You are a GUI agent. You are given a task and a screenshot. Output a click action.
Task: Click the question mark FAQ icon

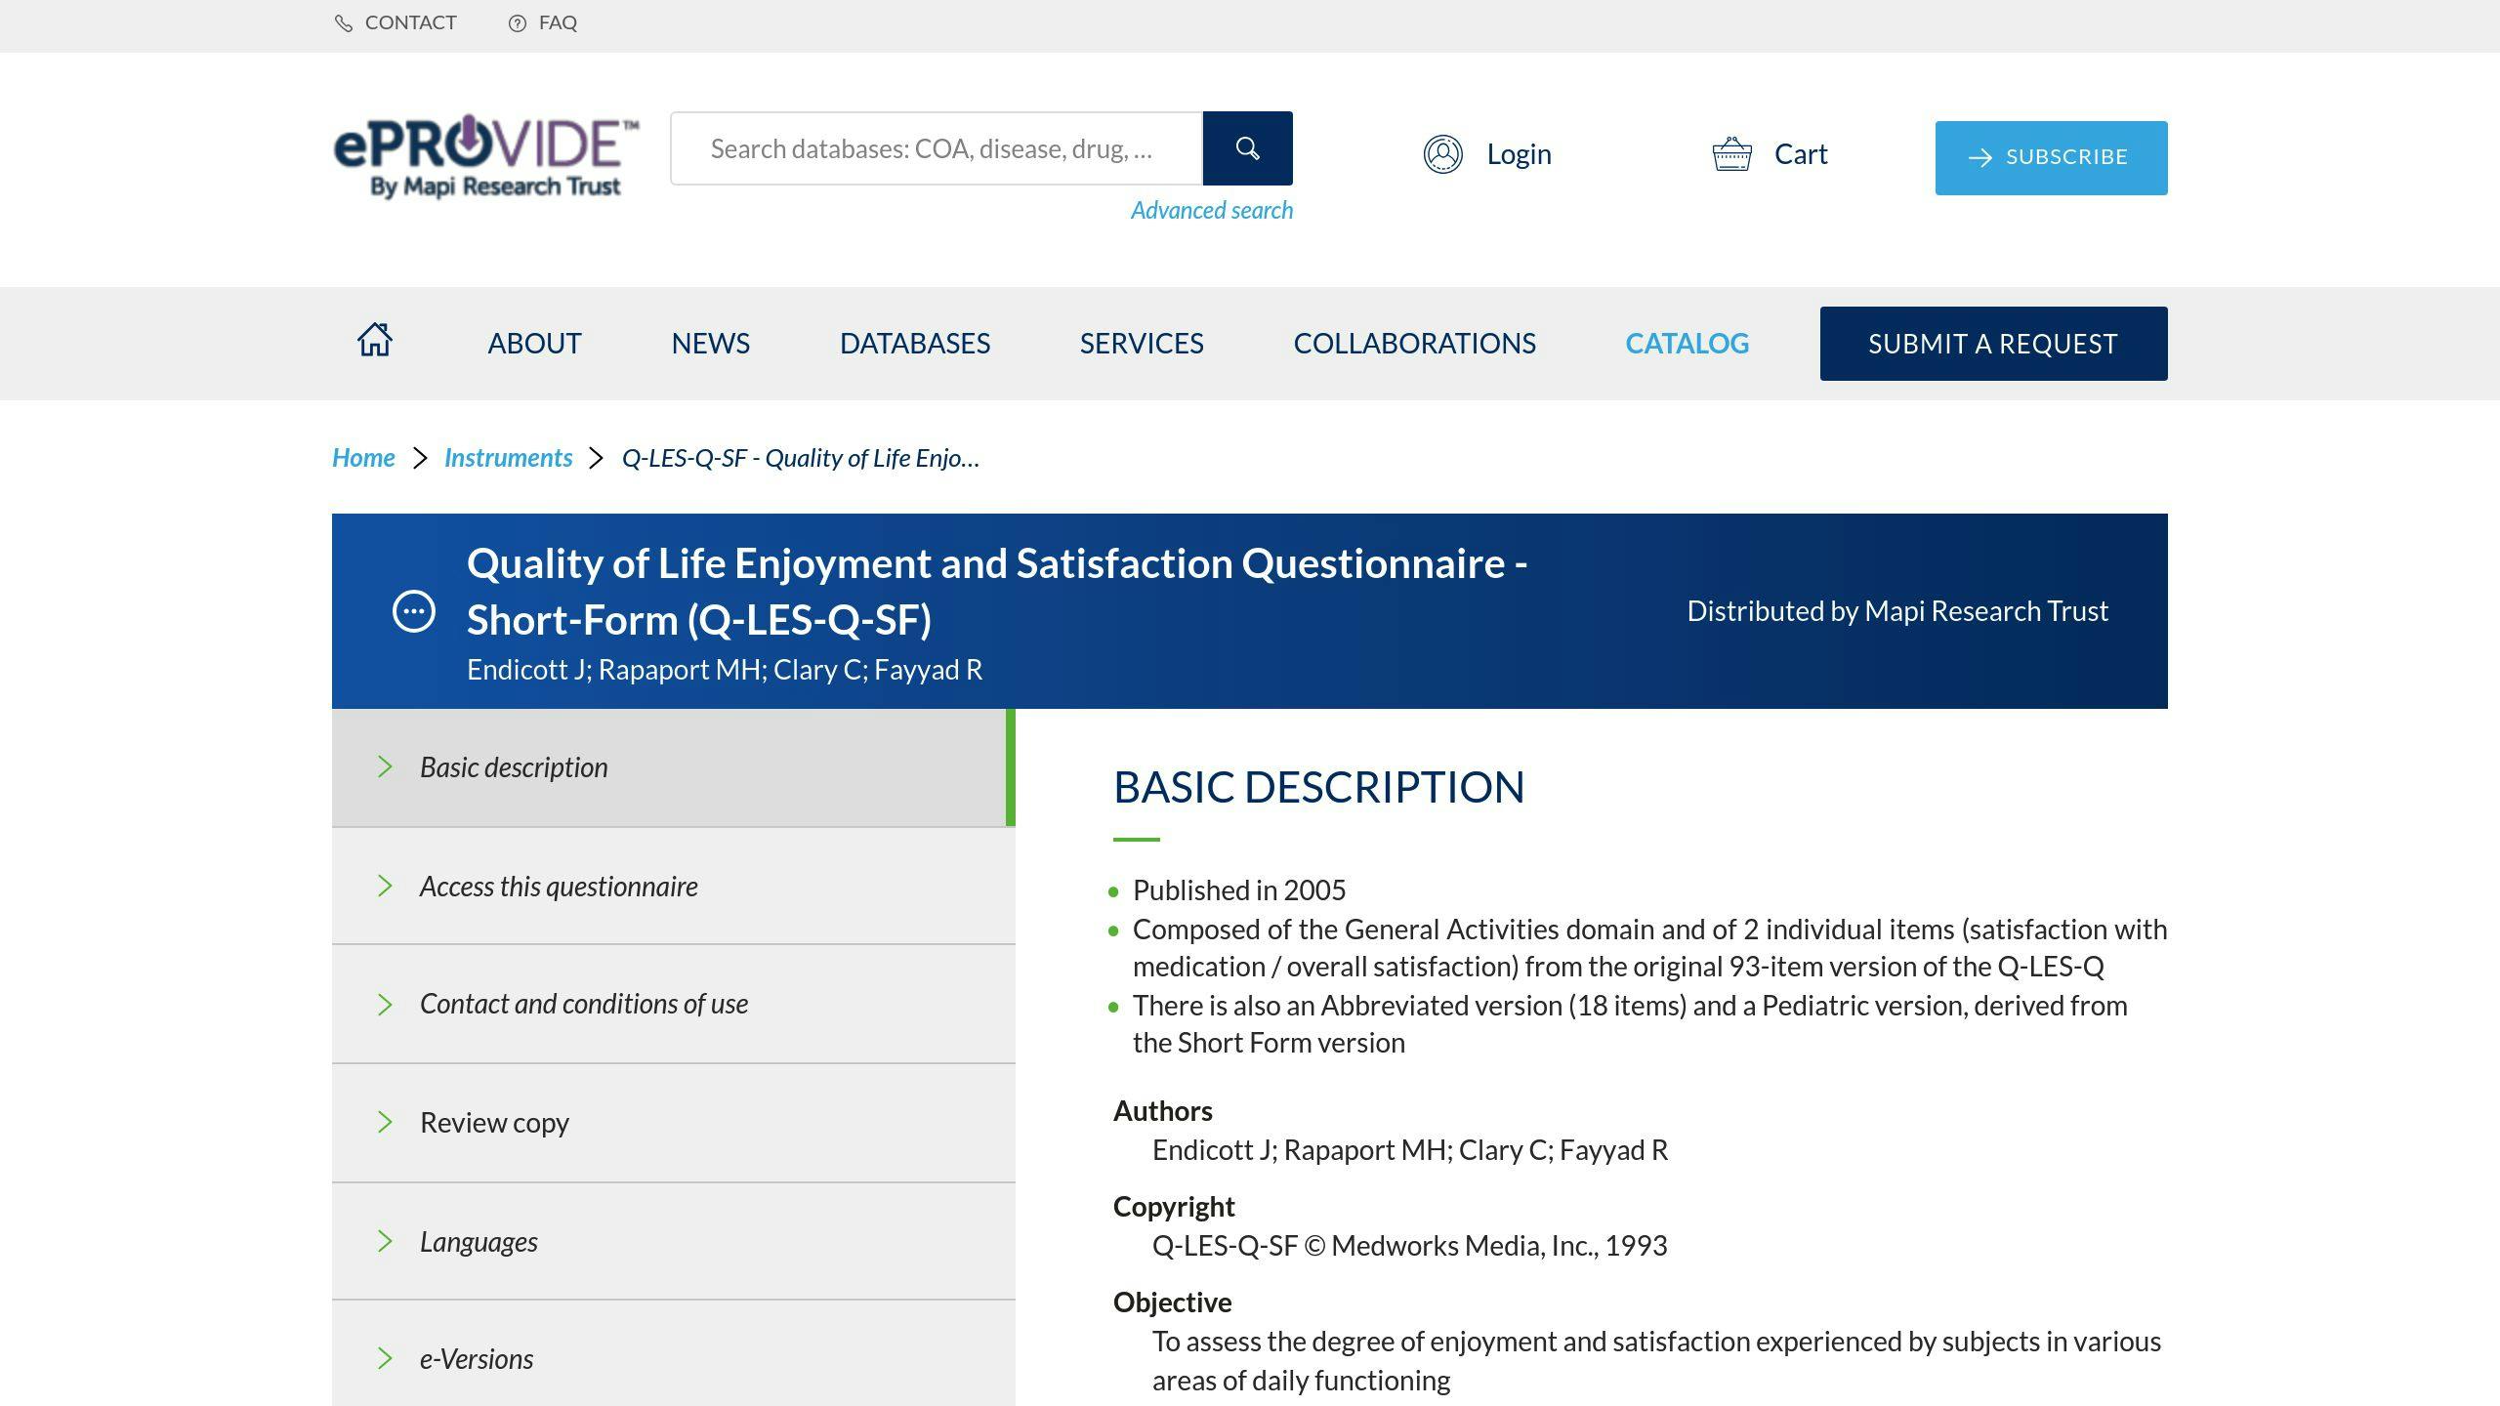[518, 23]
